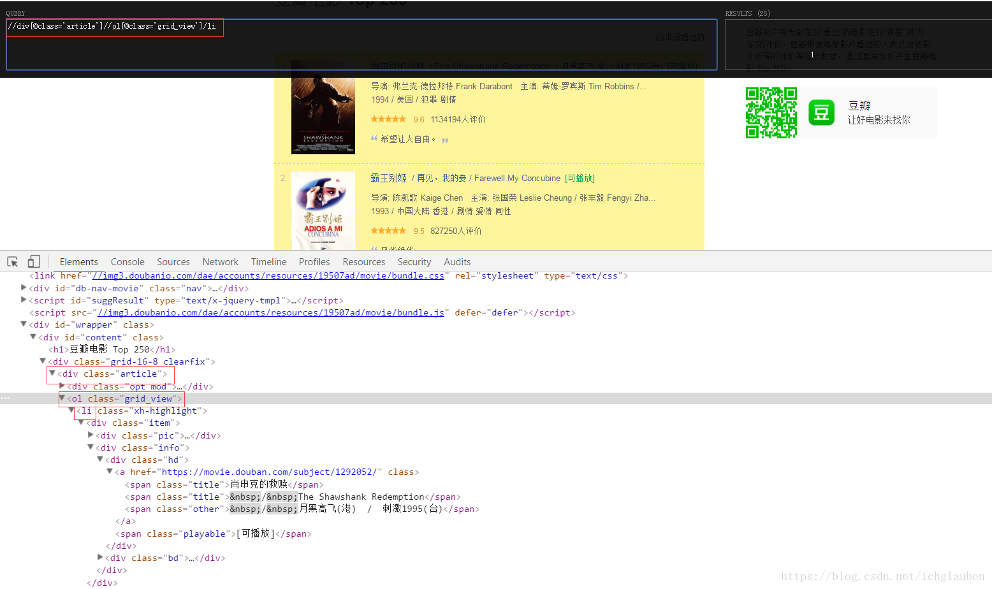Collapse the hd div node
Screen dimensions: 992x589
pos(100,460)
